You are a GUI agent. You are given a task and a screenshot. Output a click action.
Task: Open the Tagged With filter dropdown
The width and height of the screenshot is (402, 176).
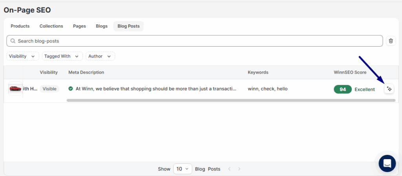pyautogui.click(x=62, y=56)
